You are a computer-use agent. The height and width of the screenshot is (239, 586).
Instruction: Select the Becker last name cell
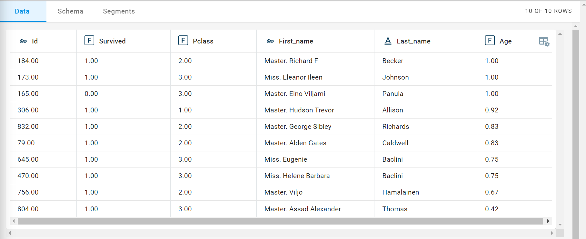coord(393,61)
